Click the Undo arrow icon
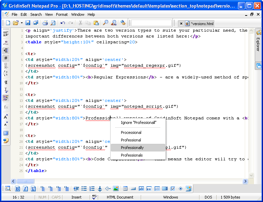 tap(63, 23)
